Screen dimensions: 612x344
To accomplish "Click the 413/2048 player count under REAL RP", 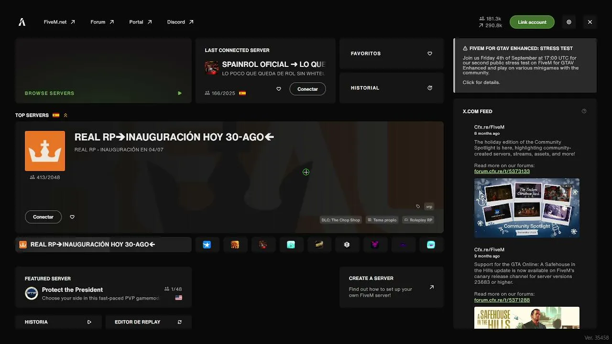I will [x=45, y=177].
